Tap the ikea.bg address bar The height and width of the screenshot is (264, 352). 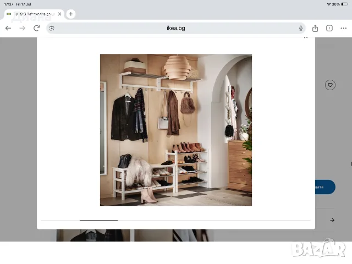[x=176, y=28]
